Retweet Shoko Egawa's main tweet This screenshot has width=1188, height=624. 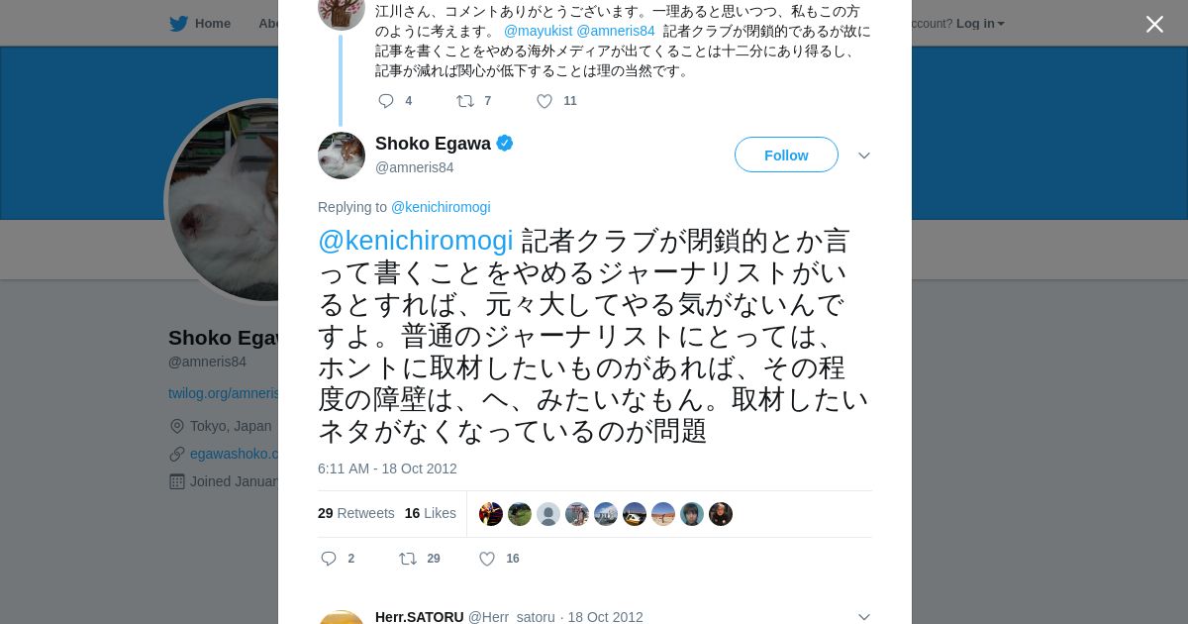click(x=408, y=559)
